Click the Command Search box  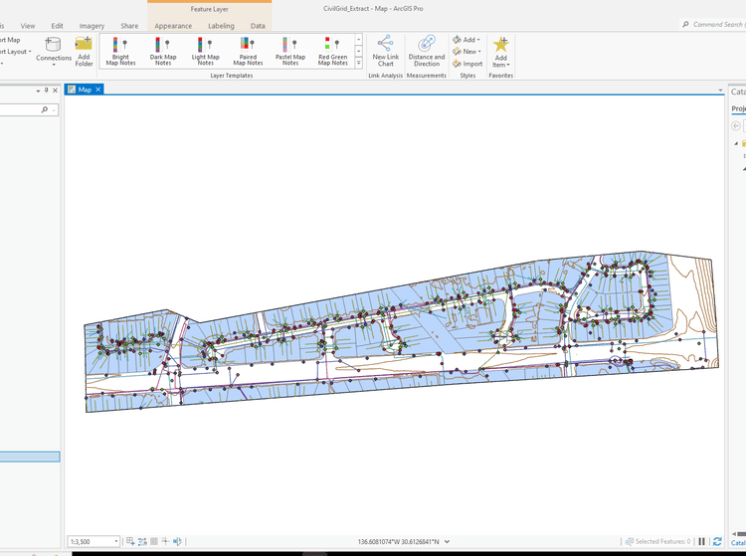713,24
